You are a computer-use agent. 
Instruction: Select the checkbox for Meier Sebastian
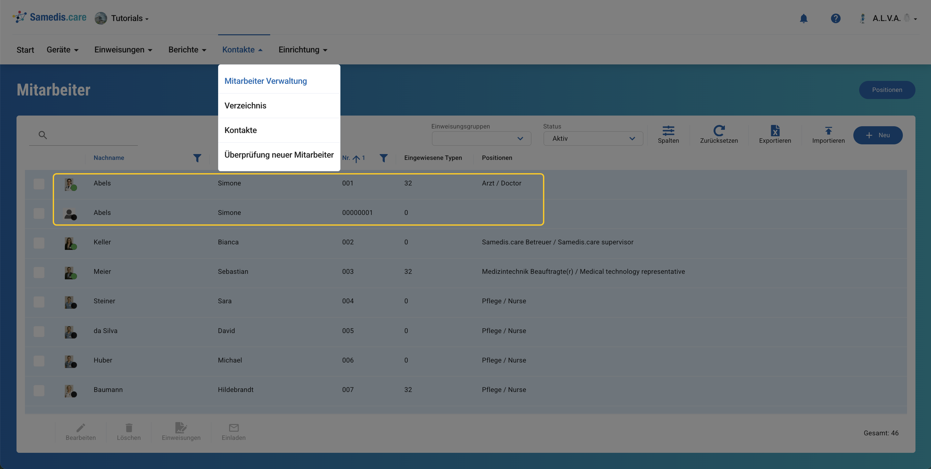pos(39,272)
